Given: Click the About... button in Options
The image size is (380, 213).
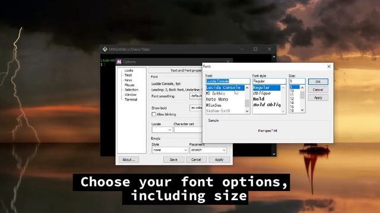Looking at the screenshot, I should [x=129, y=160].
